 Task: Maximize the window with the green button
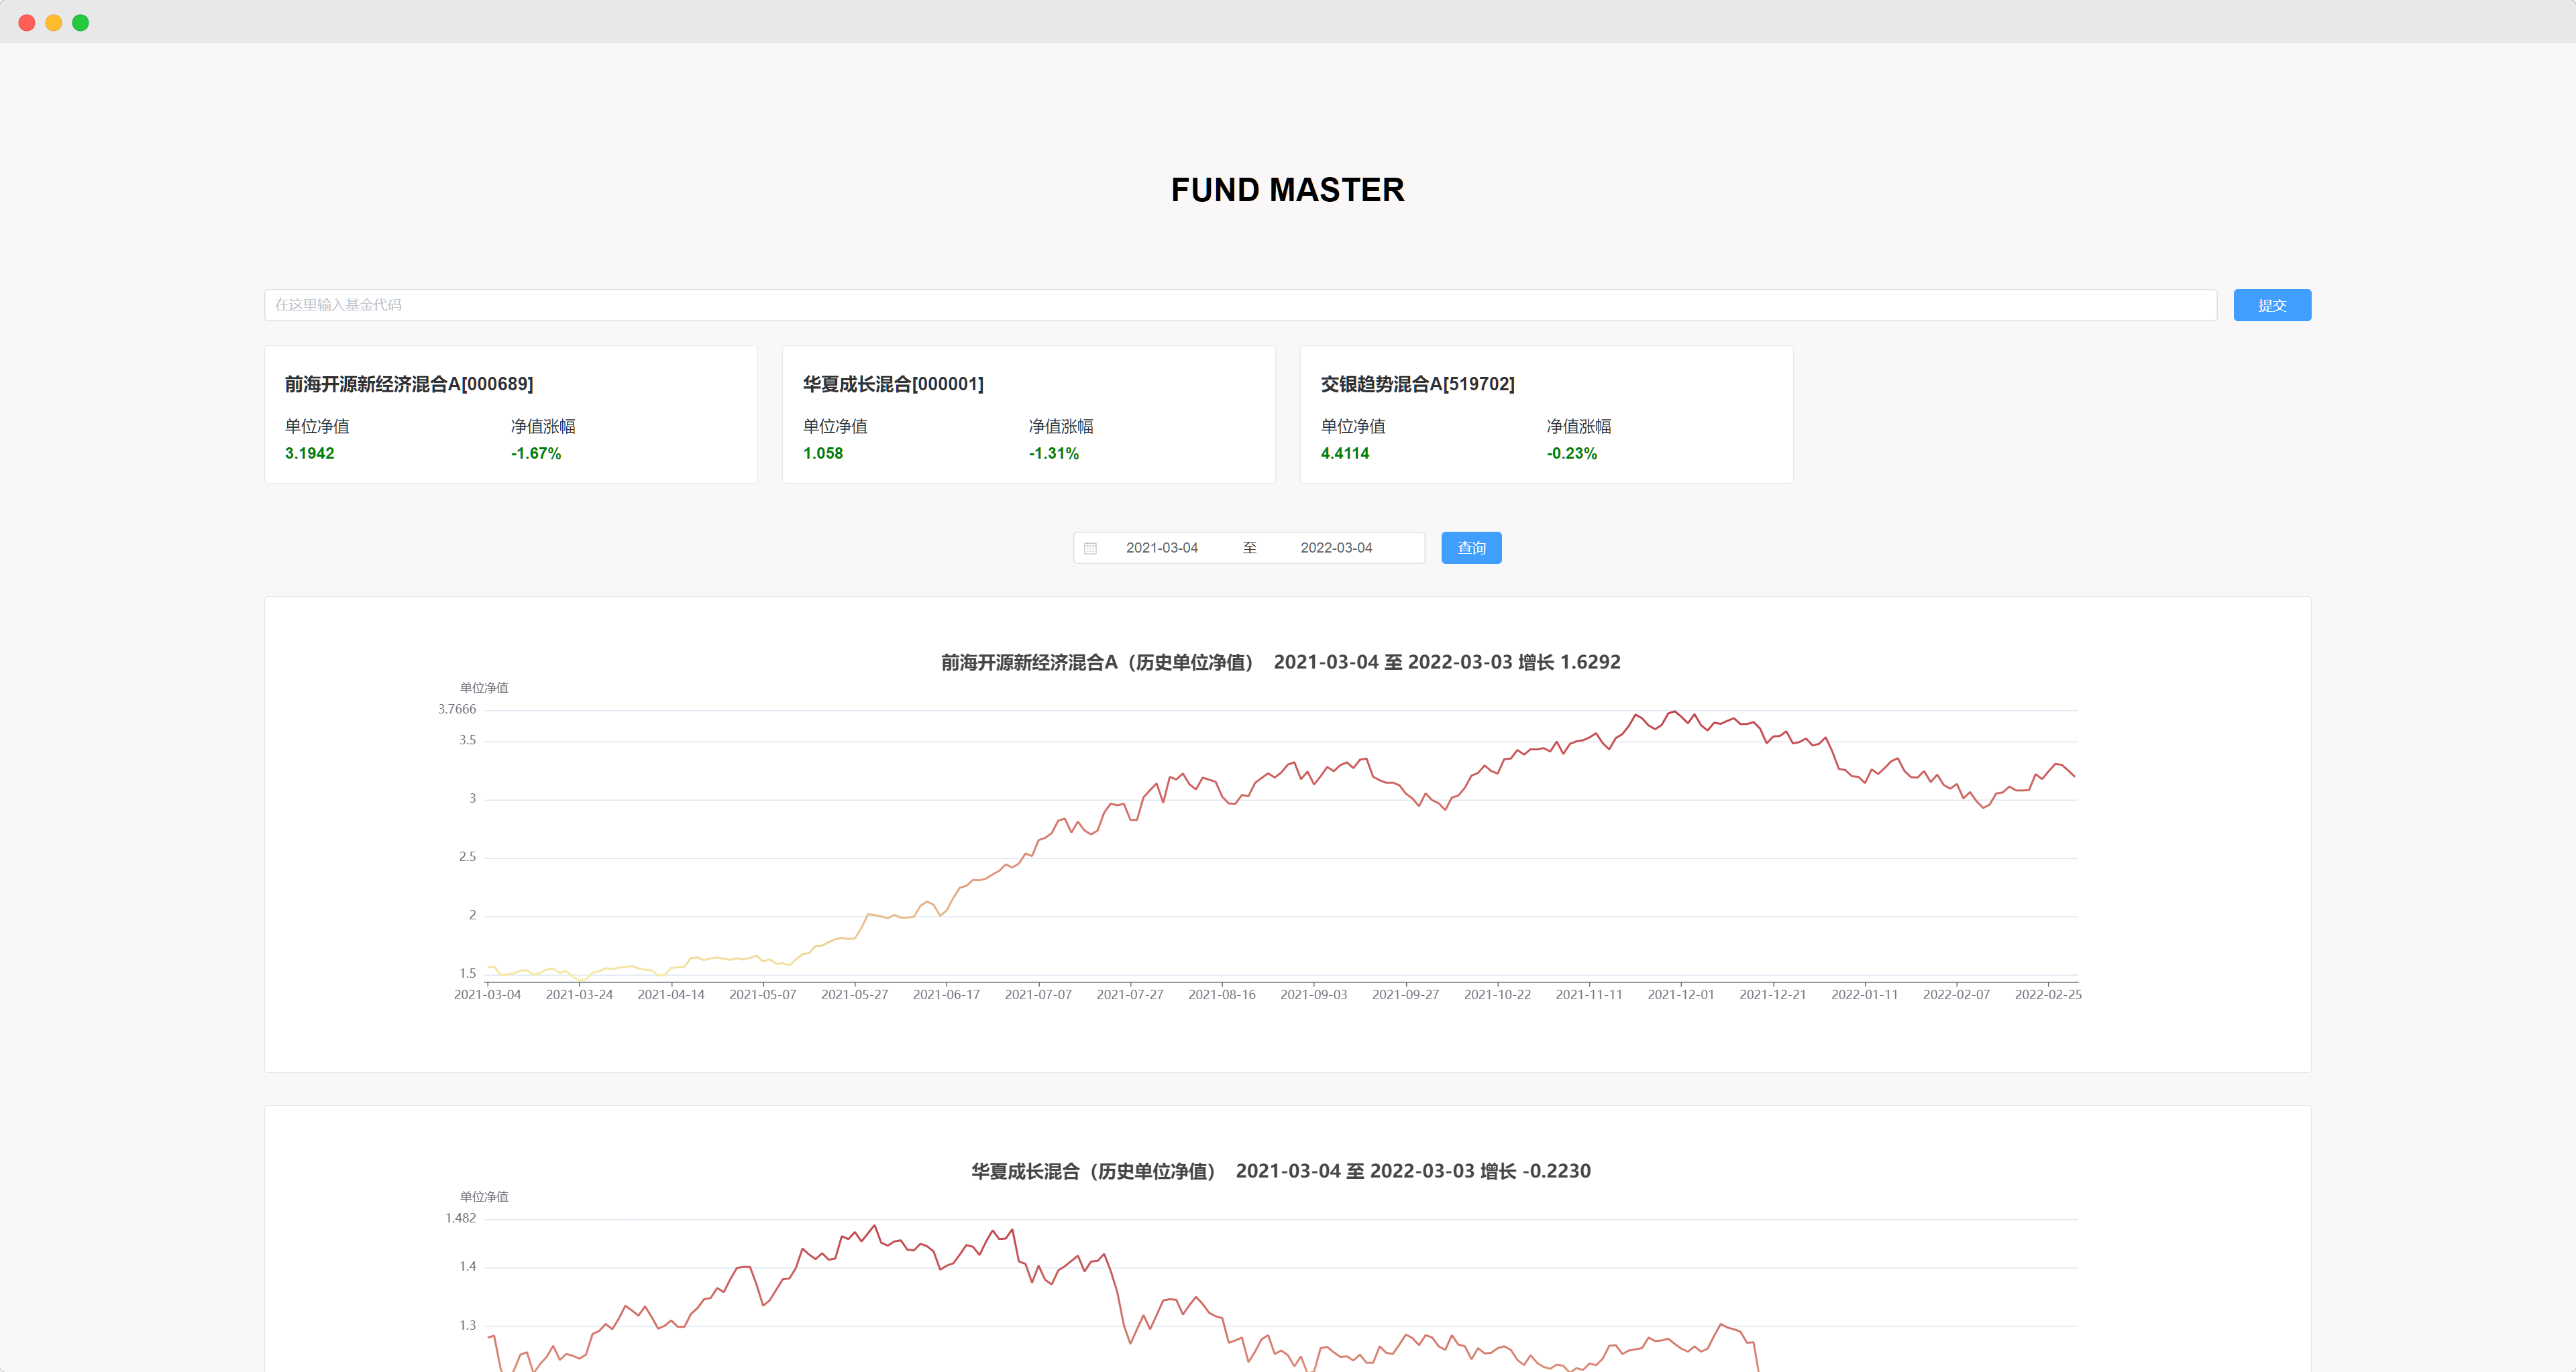tap(81, 23)
